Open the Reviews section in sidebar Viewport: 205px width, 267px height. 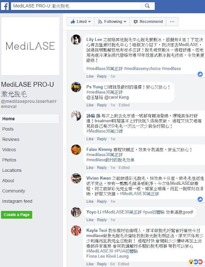[11, 139]
